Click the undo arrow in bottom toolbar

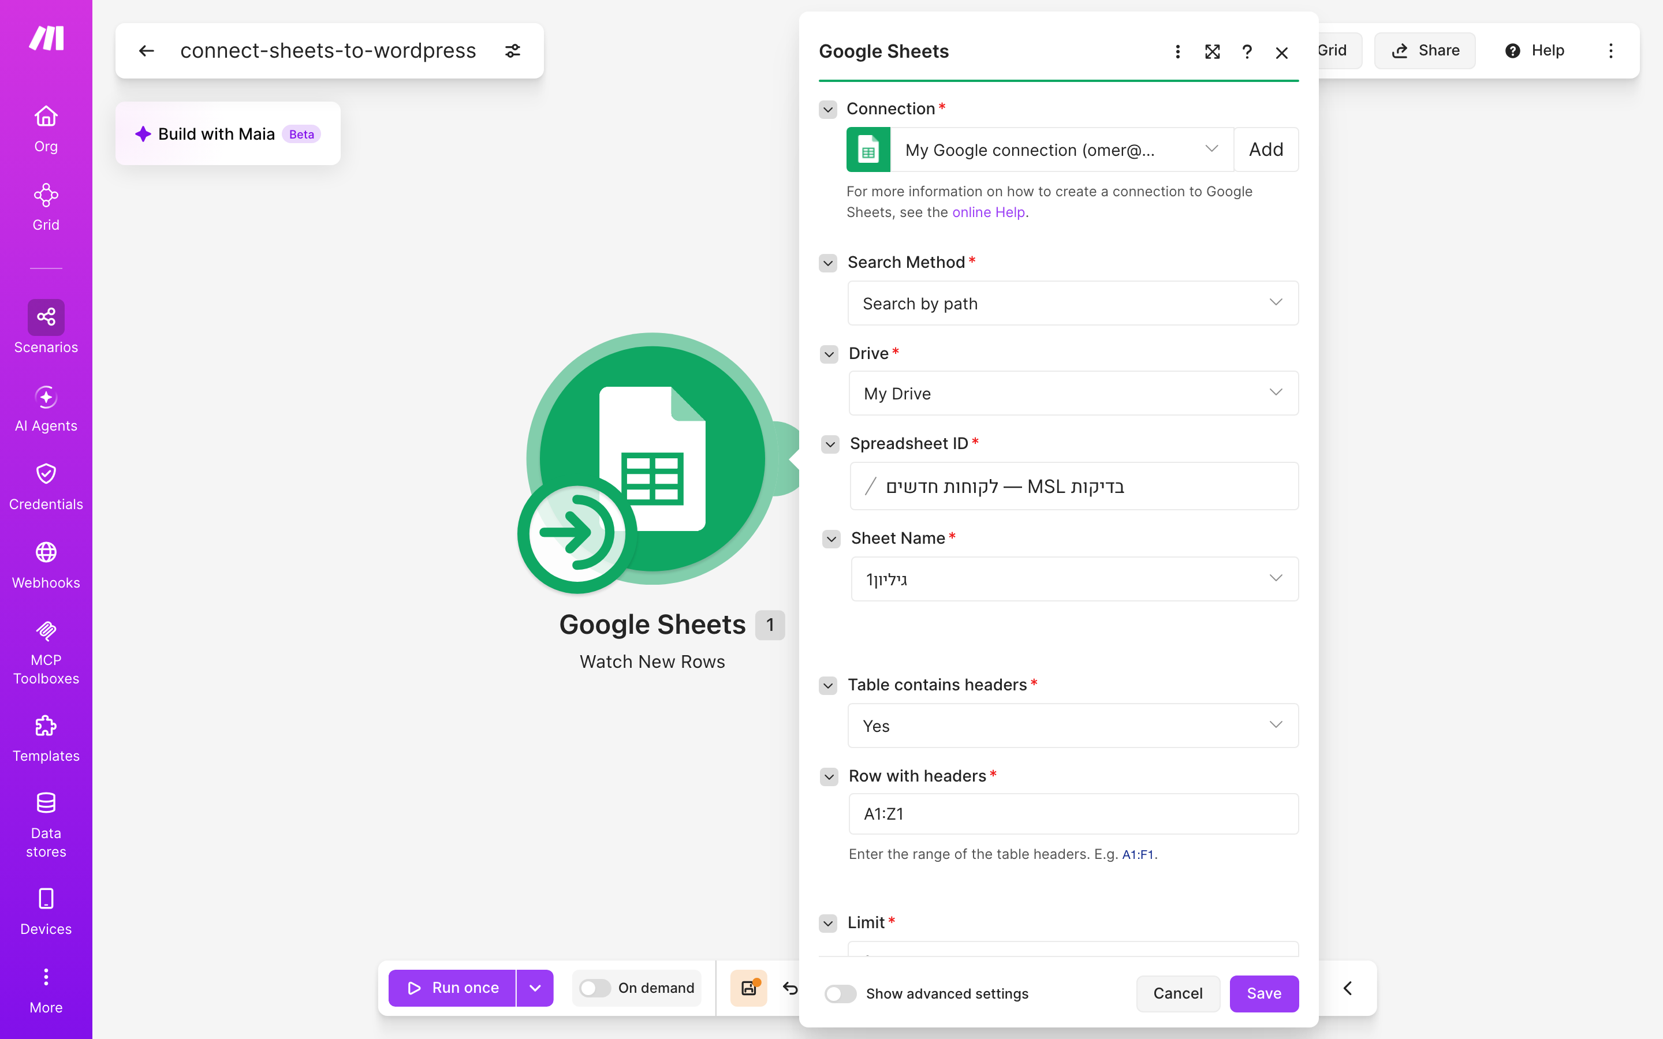coord(791,988)
